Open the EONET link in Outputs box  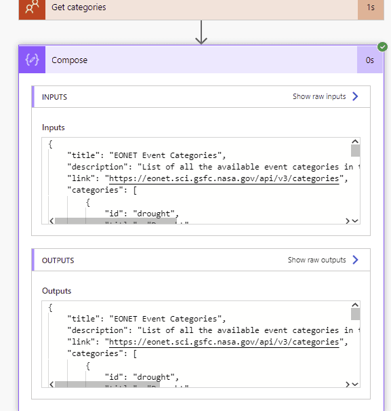[x=224, y=342]
